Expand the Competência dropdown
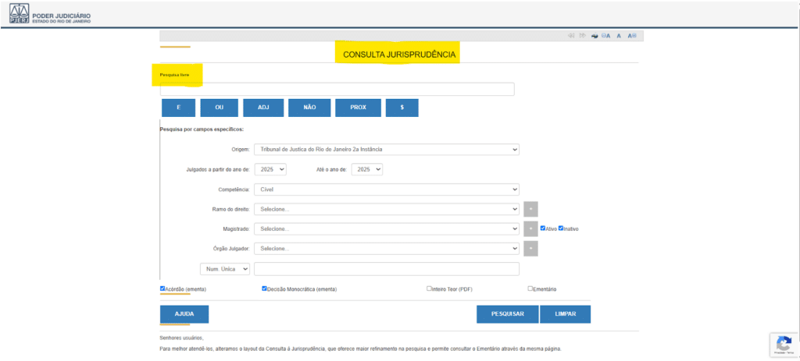The image size is (800, 361). (386, 189)
